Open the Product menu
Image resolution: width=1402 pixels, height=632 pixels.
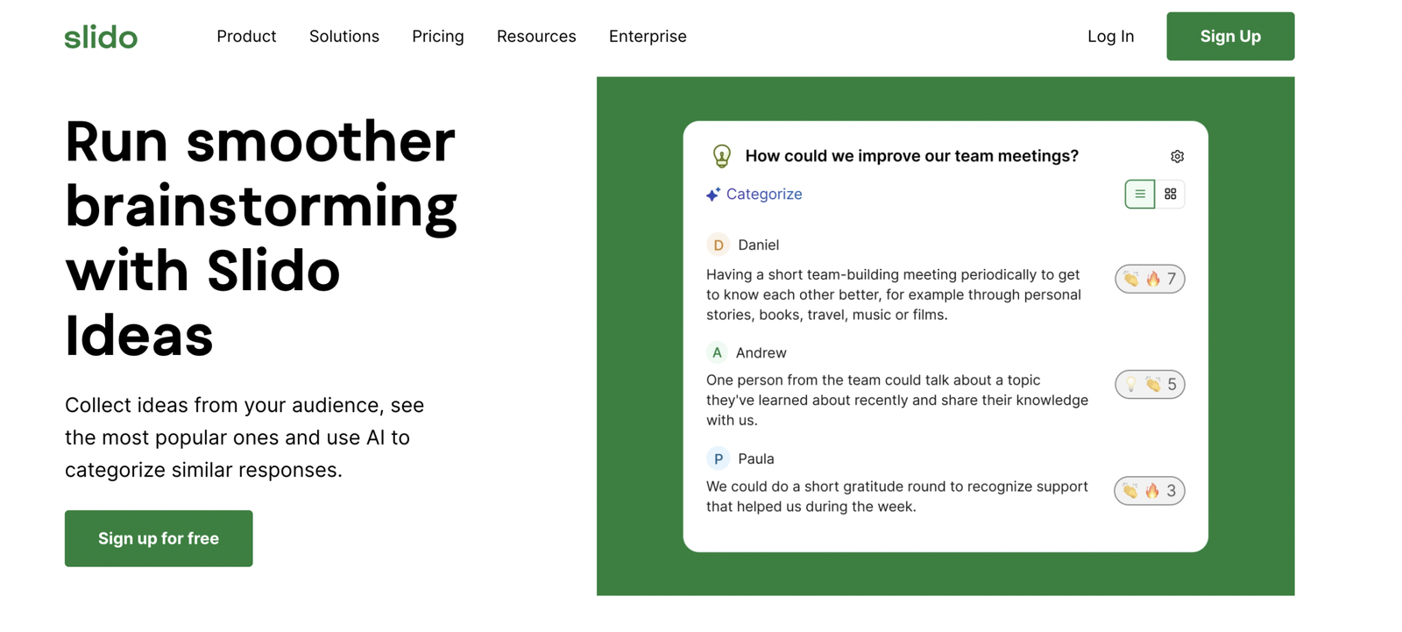point(246,36)
